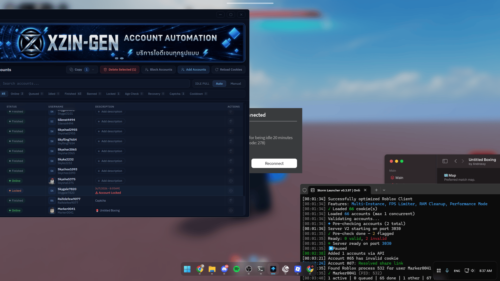Viewport: 500px width, 281px height.
Task: Click the action icon for Skychoo1093 row
Action: pos(231,171)
